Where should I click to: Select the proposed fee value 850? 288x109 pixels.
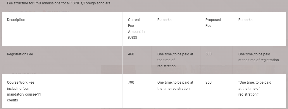click(x=208, y=82)
